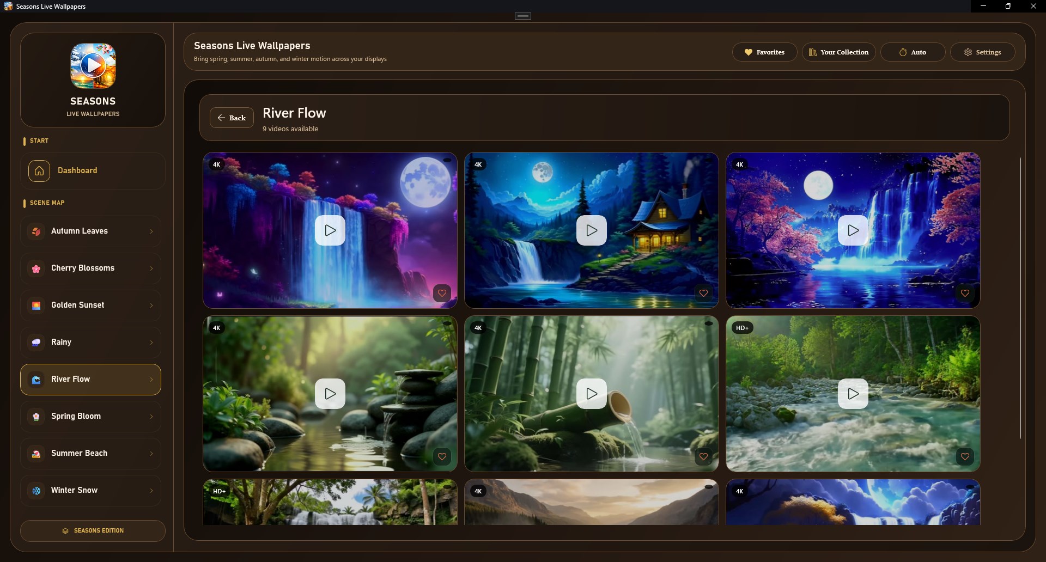Expand Spring Bloom using its chevron
1046x562 pixels.
151,417
